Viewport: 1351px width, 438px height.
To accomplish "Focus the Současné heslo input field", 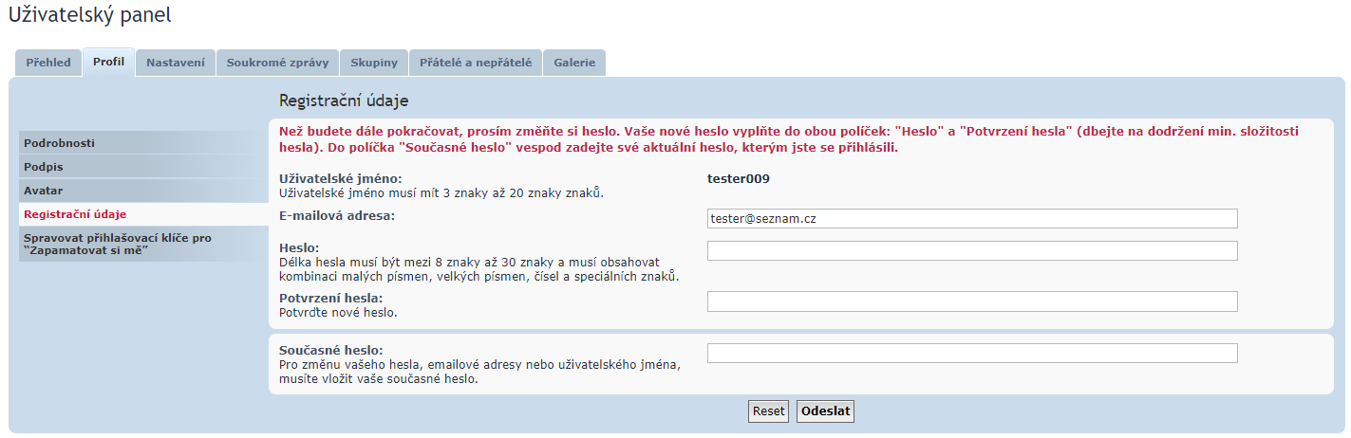I will pos(972,353).
